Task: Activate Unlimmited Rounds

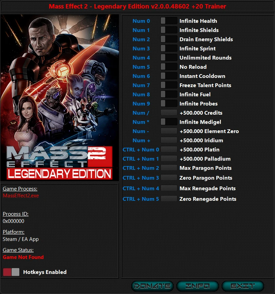Action: tap(169, 58)
